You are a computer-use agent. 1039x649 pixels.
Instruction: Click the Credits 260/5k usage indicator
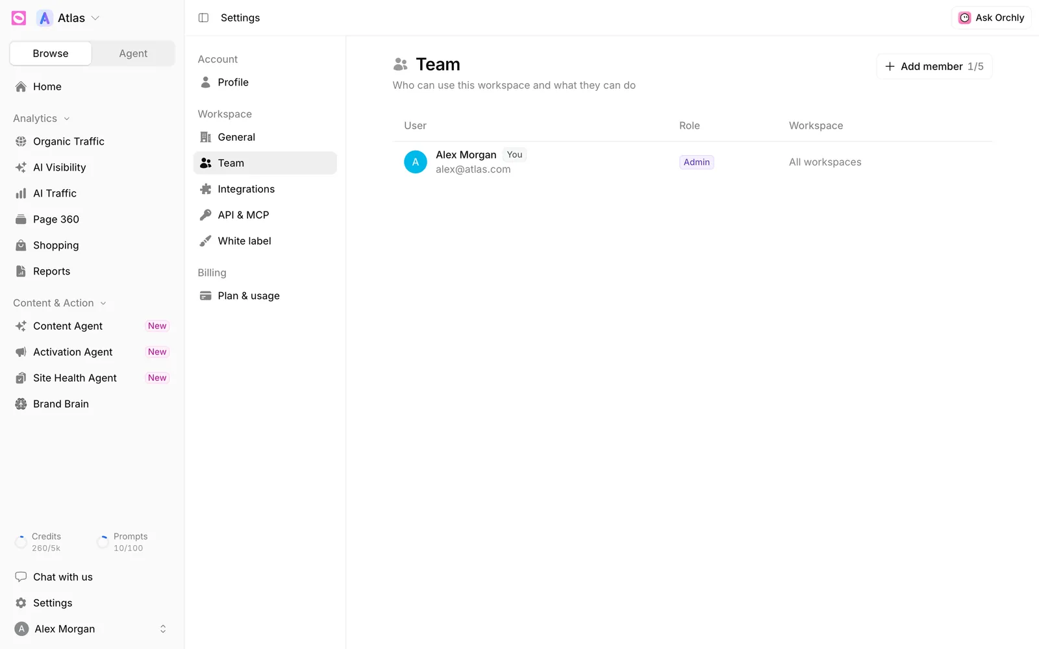[38, 542]
